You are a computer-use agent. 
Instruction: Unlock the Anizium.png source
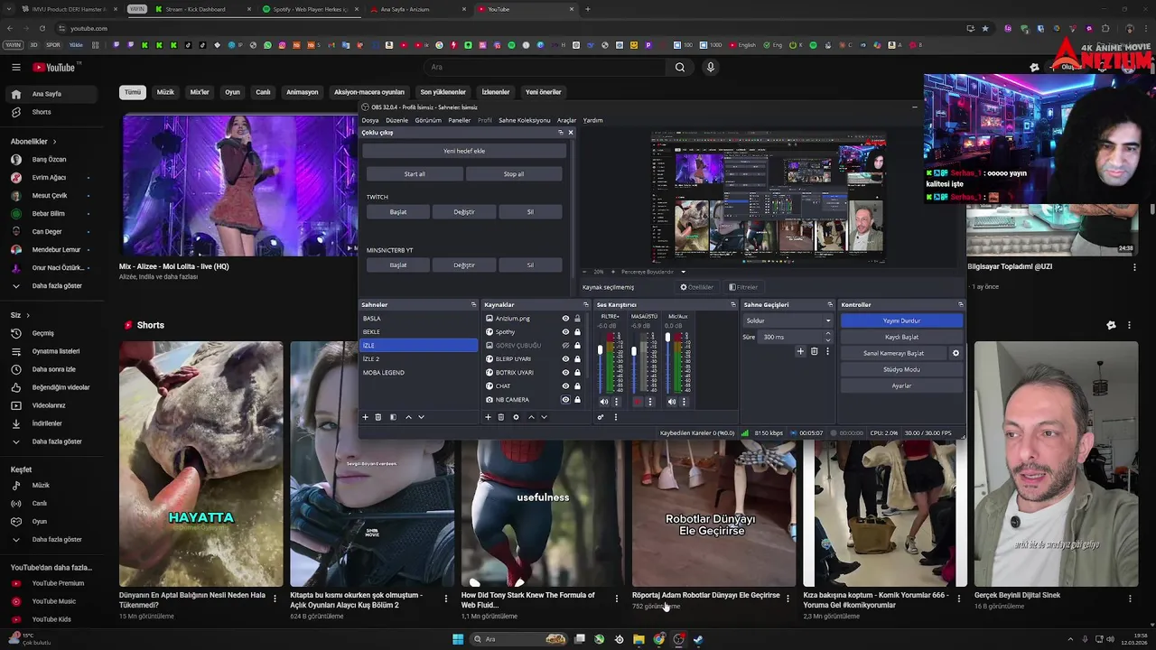pos(577,319)
